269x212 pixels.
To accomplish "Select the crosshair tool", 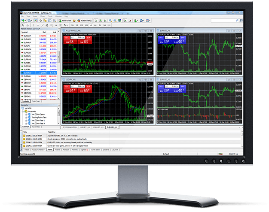I will pyautogui.click(x=27, y=25).
